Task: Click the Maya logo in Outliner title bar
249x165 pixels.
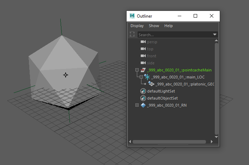Action: (132, 16)
